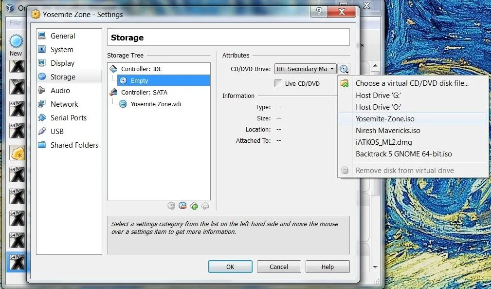Click the settings hint text box

[x=228, y=235]
